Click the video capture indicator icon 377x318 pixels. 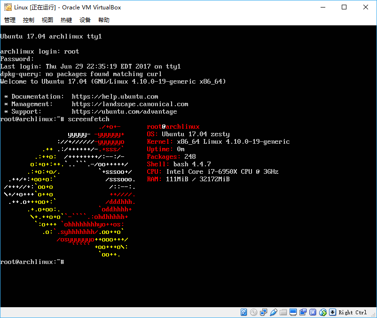pos(303,312)
